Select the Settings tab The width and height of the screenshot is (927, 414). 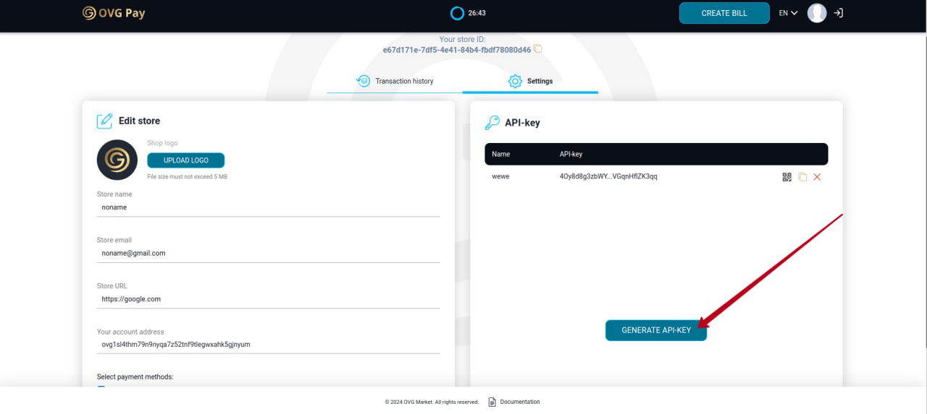[x=530, y=81]
